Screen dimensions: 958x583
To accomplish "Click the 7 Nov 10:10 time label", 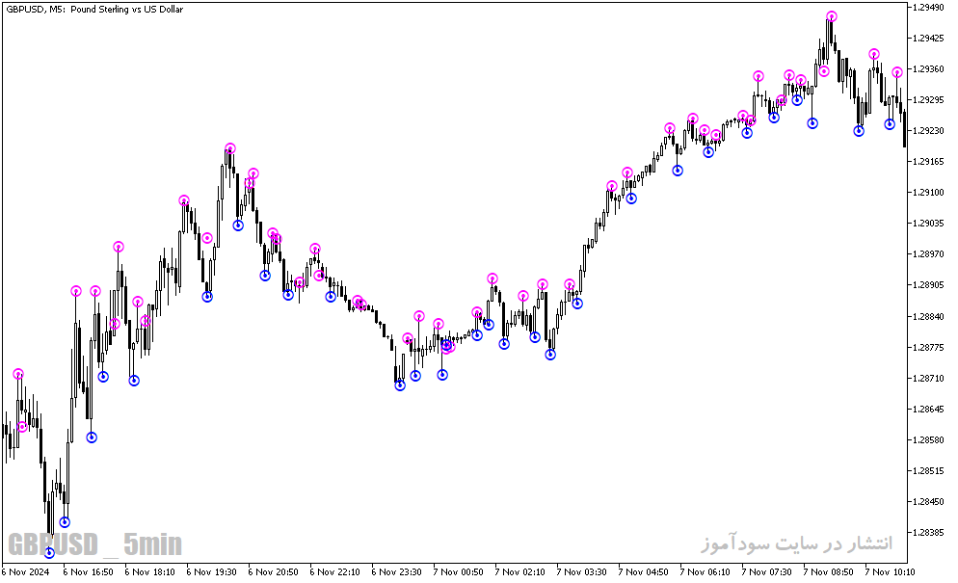I will tap(891, 572).
